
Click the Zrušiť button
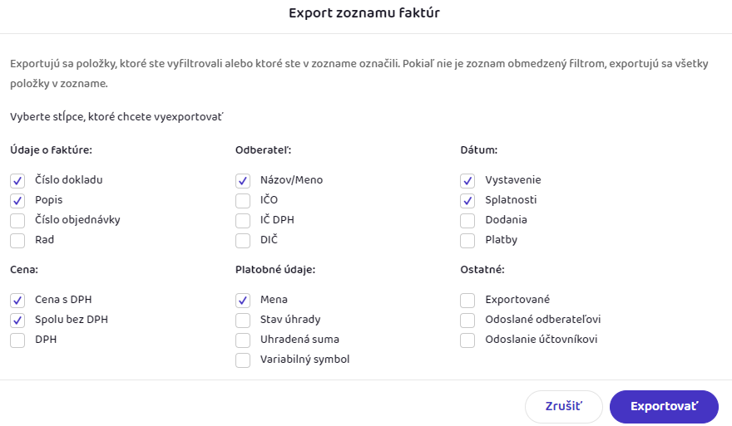[x=563, y=407]
